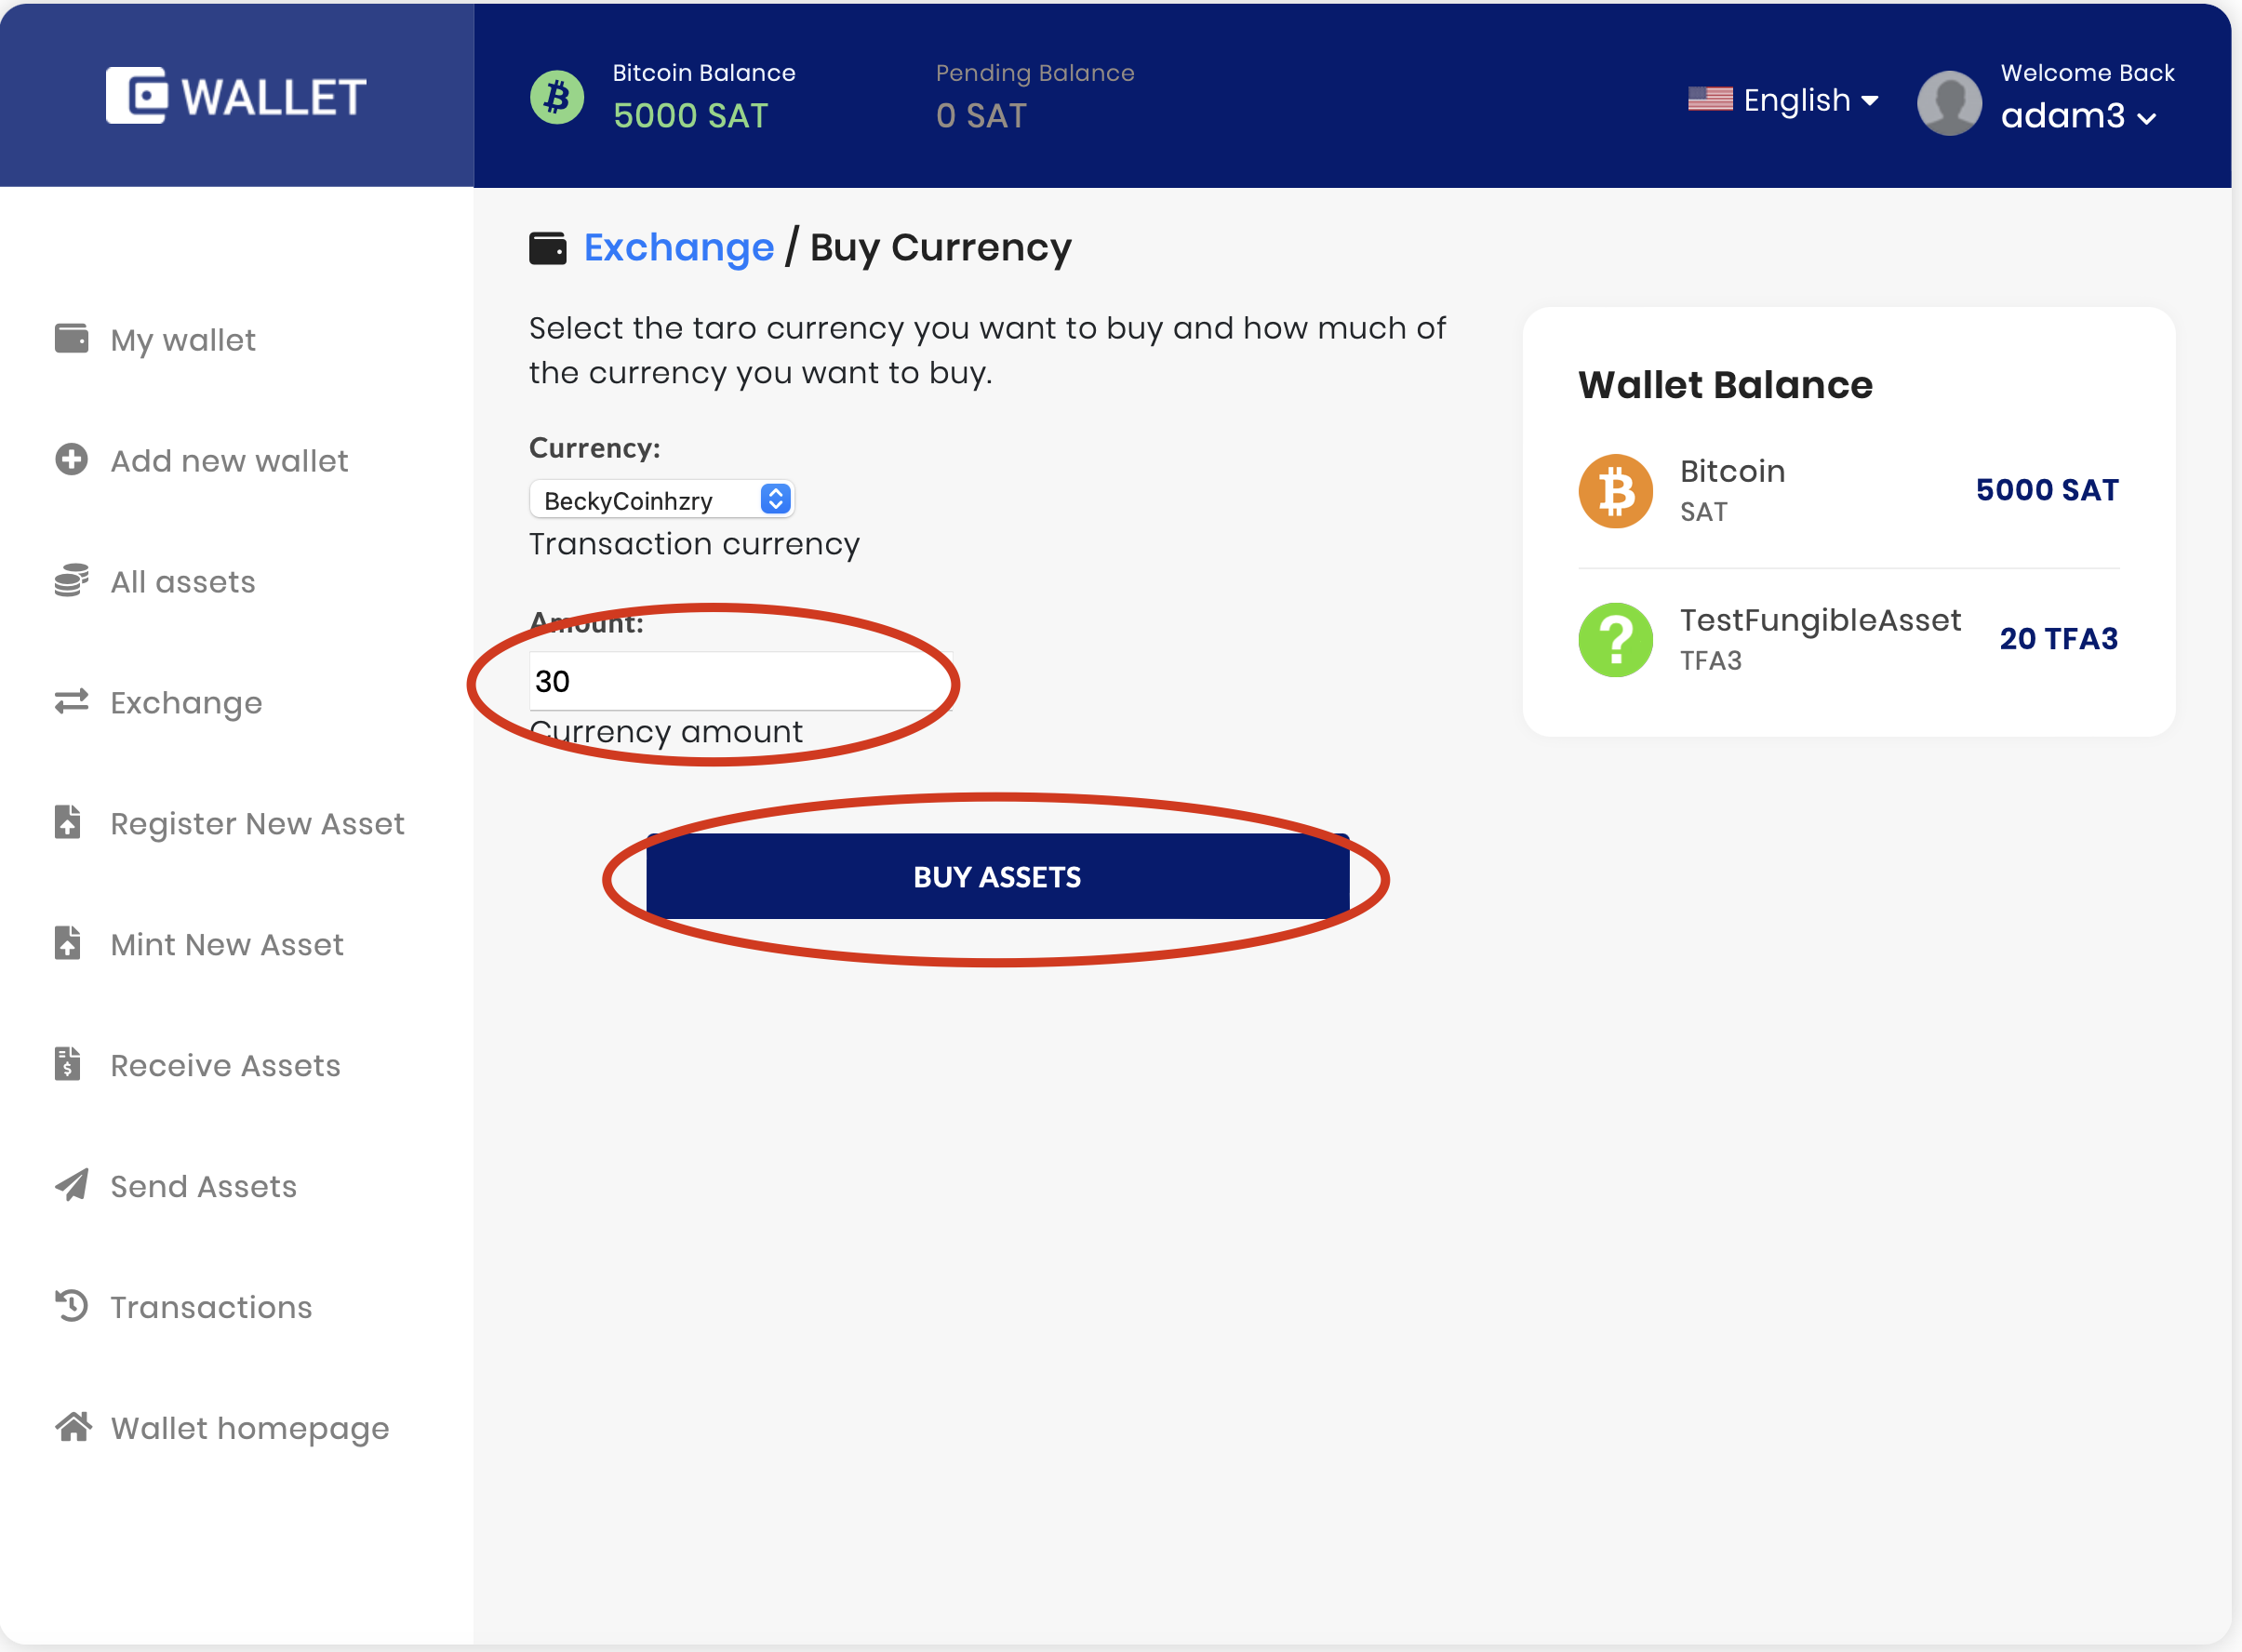2242x1652 pixels.
Task: Click the My wallet sidebar icon
Action: [x=71, y=339]
